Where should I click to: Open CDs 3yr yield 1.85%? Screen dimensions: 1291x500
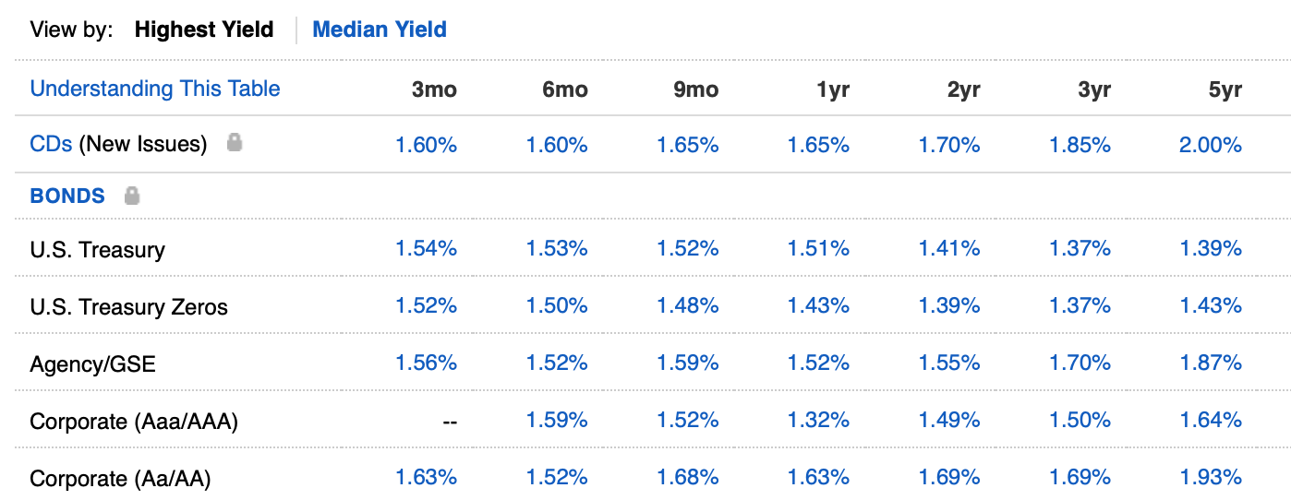1080,145
